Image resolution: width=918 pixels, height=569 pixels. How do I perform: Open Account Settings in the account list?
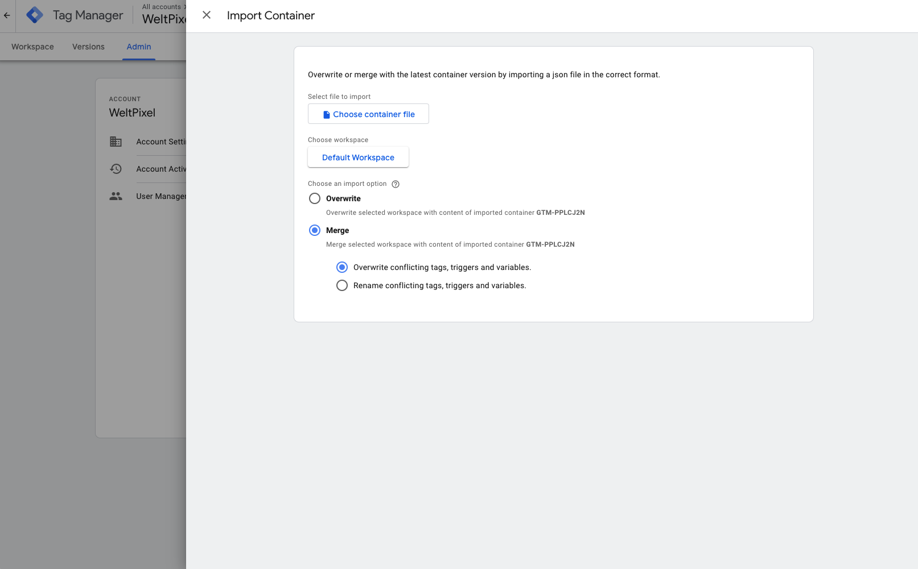(161, 142)
